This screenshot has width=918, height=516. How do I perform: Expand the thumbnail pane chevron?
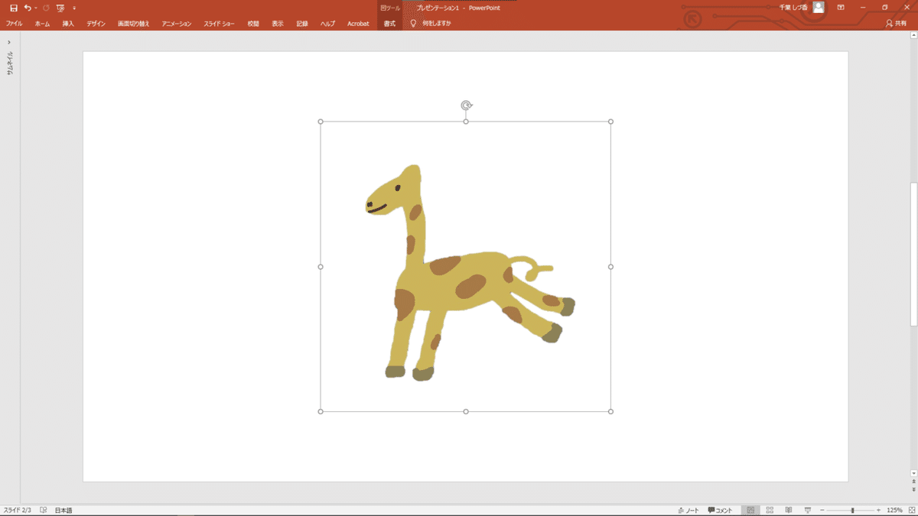coord(8,43)
